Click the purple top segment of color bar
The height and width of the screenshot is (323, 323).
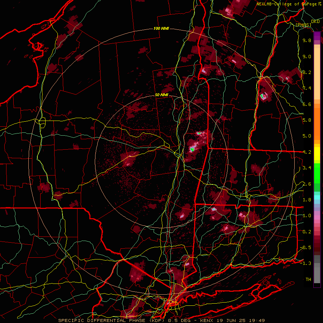[317, 36]
